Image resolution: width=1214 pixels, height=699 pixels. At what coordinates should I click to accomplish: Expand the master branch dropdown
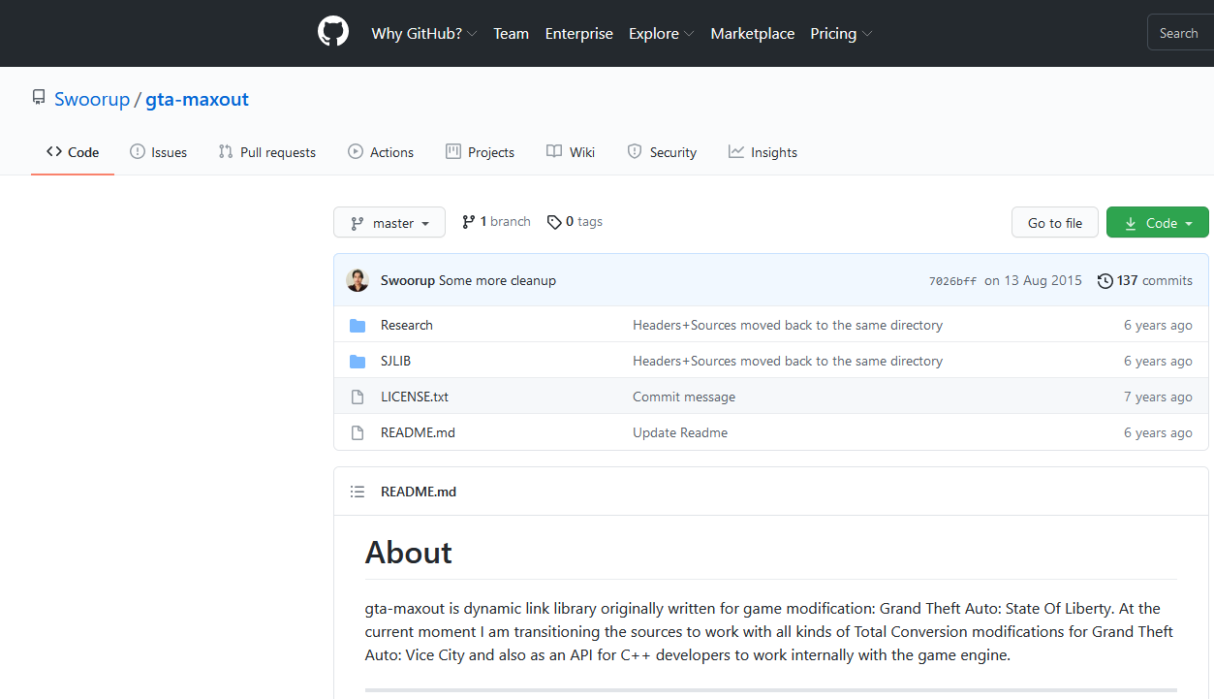(389, 223)
